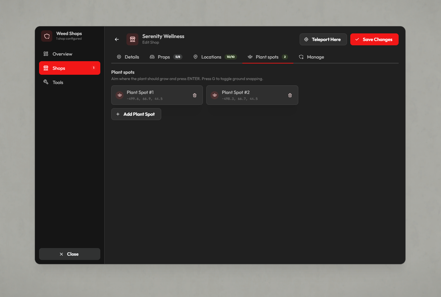441x297 pixels.
Task: Click the Plant Spot #2 leaf icon
Action: (215, 95)
